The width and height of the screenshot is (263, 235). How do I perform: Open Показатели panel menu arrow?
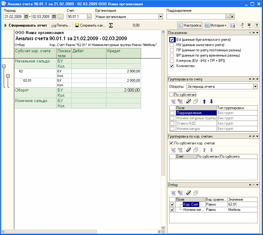[x=257, y=33]
